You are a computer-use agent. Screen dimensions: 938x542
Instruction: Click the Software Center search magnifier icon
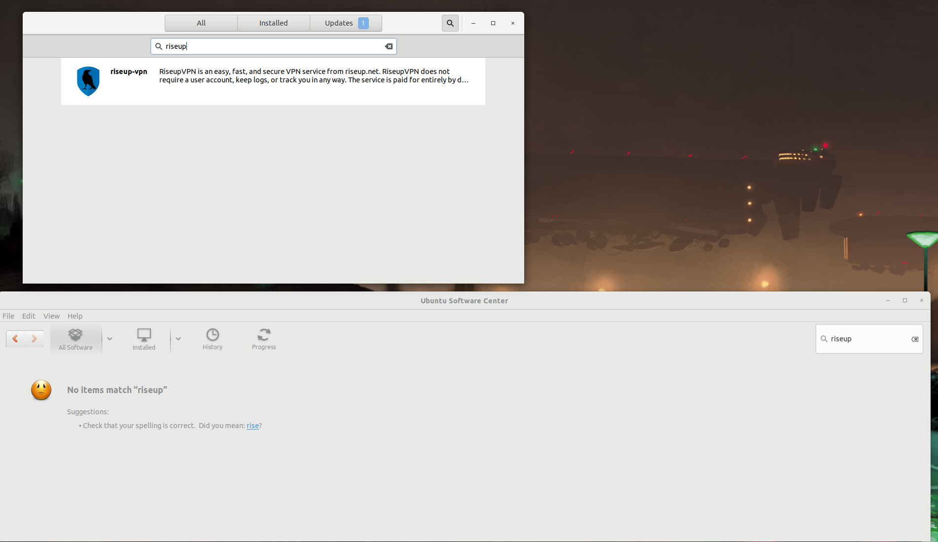pyautogui.click(x=824, y=339)
